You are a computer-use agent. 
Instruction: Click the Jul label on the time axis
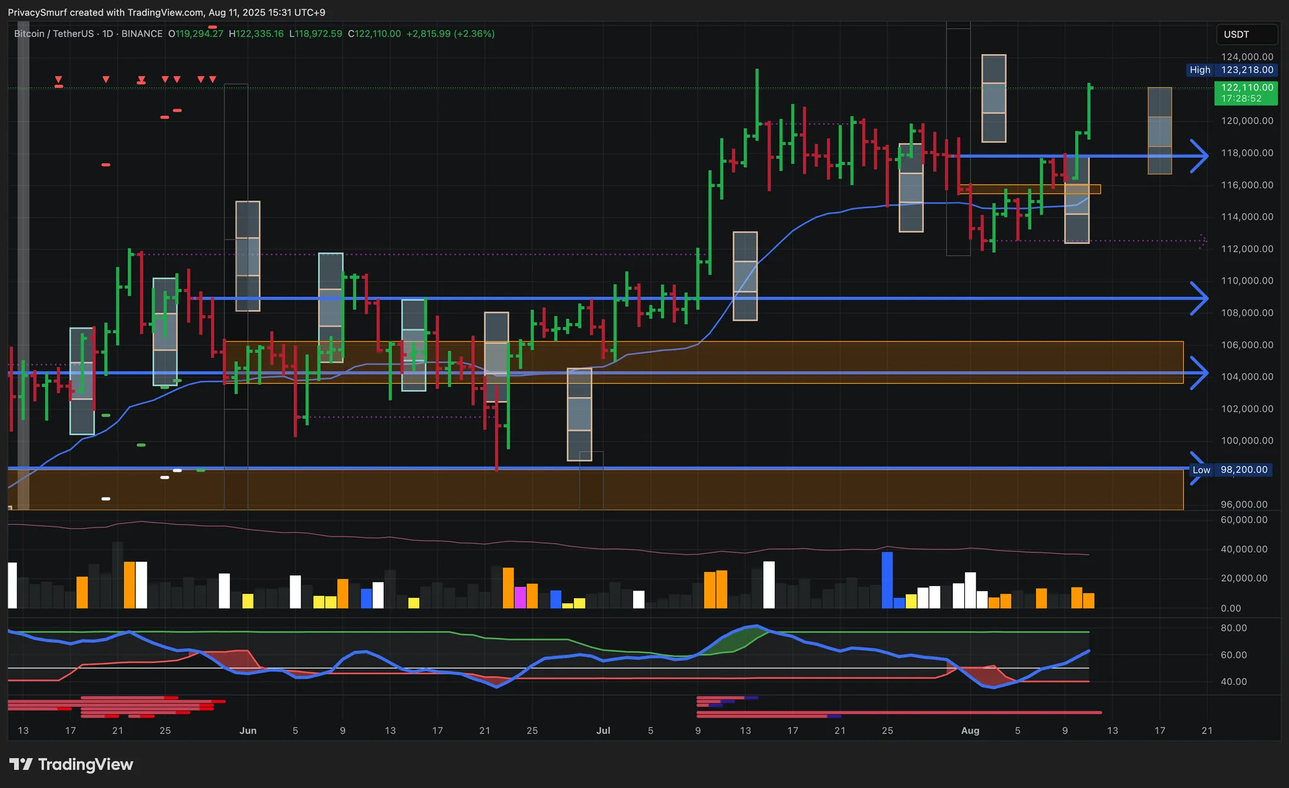[603, 730]
